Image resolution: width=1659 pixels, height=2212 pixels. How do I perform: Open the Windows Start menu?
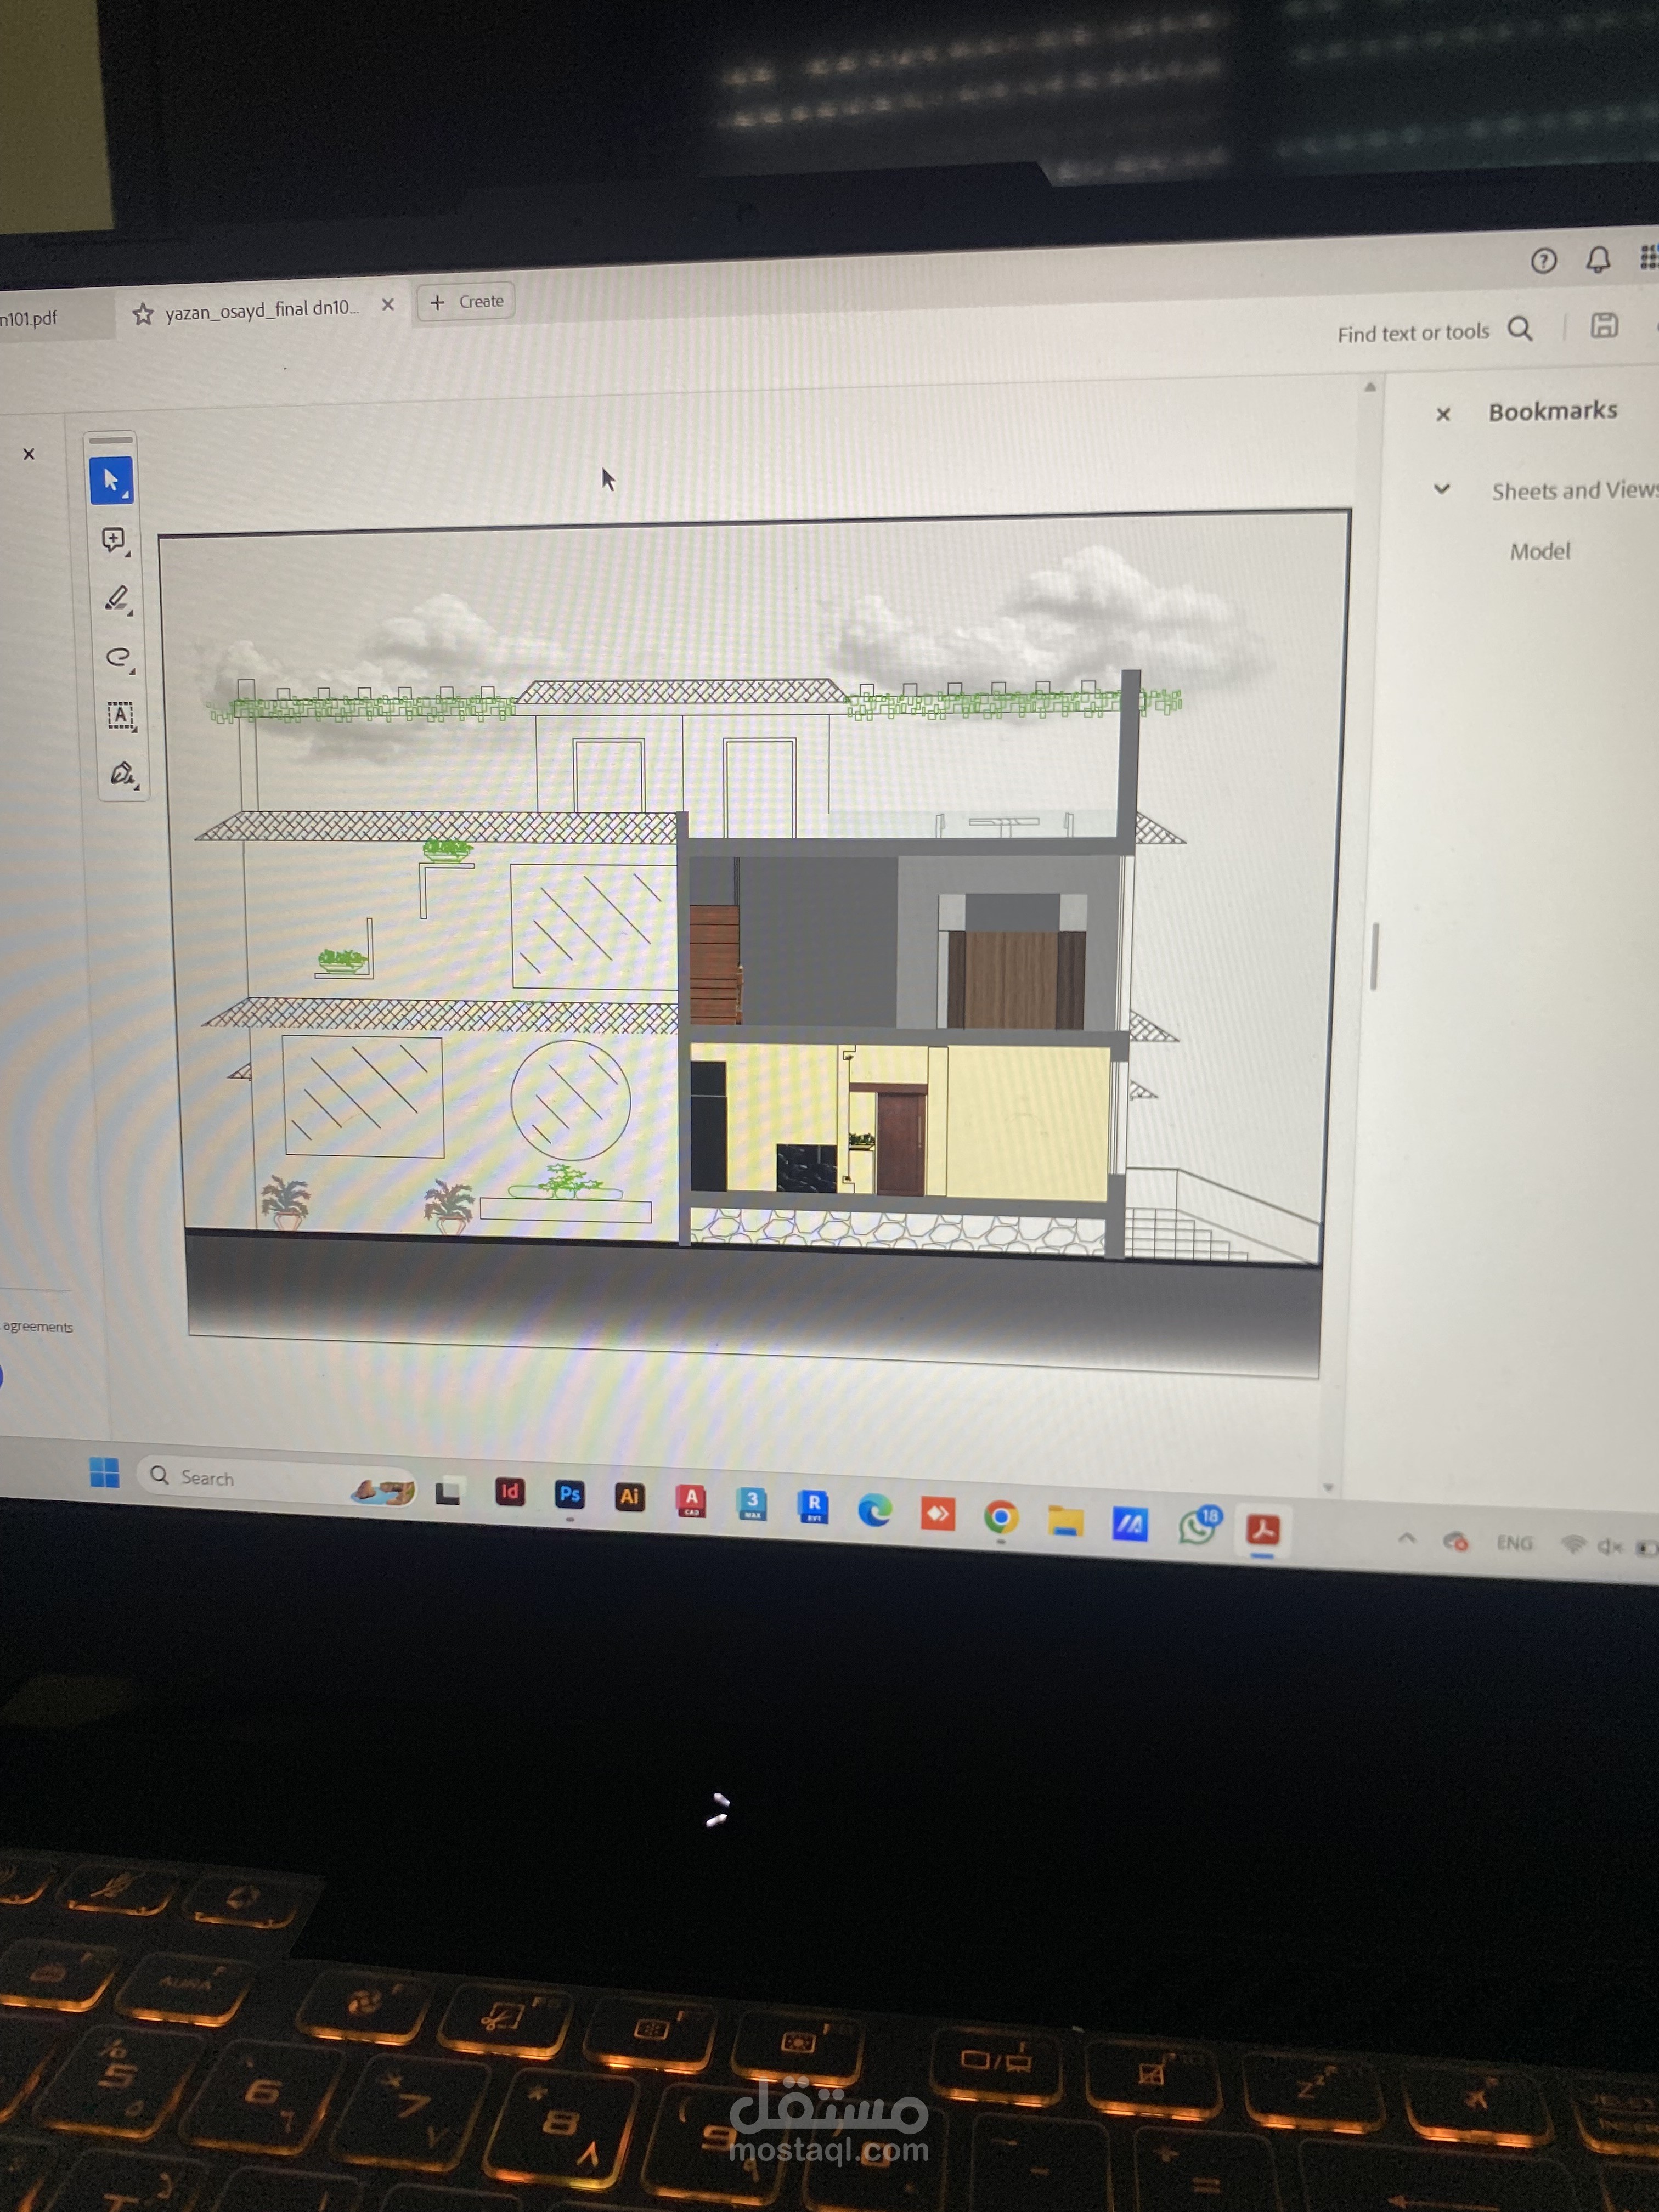[x=104, y=1472]
